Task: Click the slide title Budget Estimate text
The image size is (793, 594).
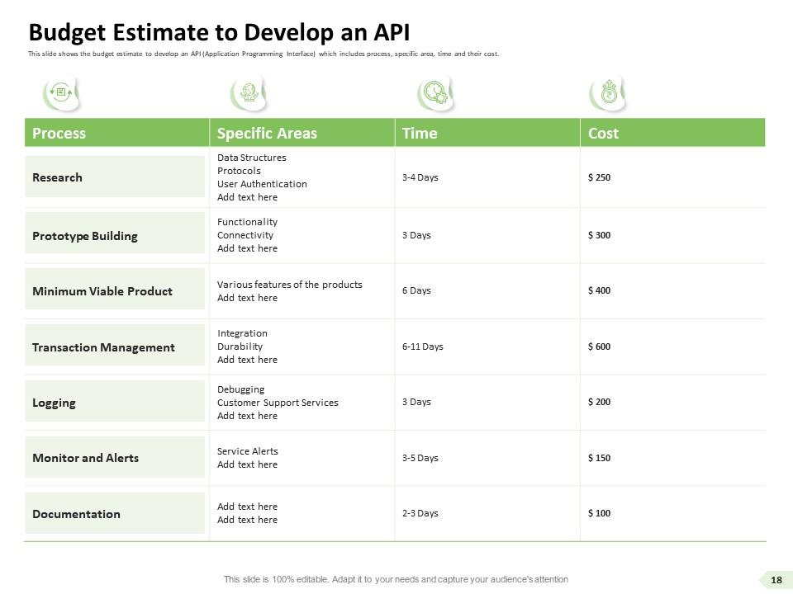Action: pyautogui.click(x=219, y=32)
